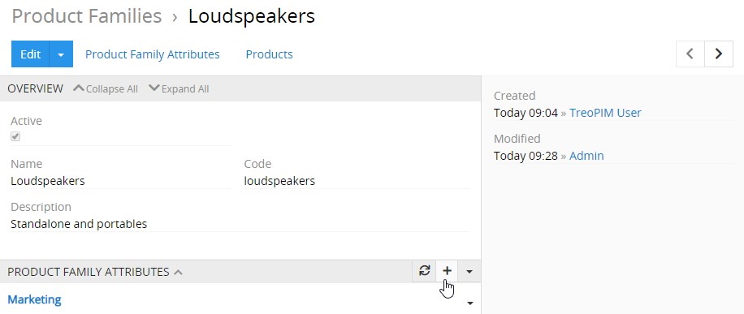This screenshot has width=744, height=314.
Task: Expand all overview panels
Action: 179,88
